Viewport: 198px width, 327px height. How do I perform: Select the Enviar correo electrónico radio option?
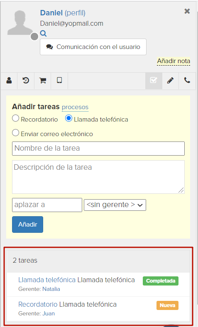[x=16, y=133]
